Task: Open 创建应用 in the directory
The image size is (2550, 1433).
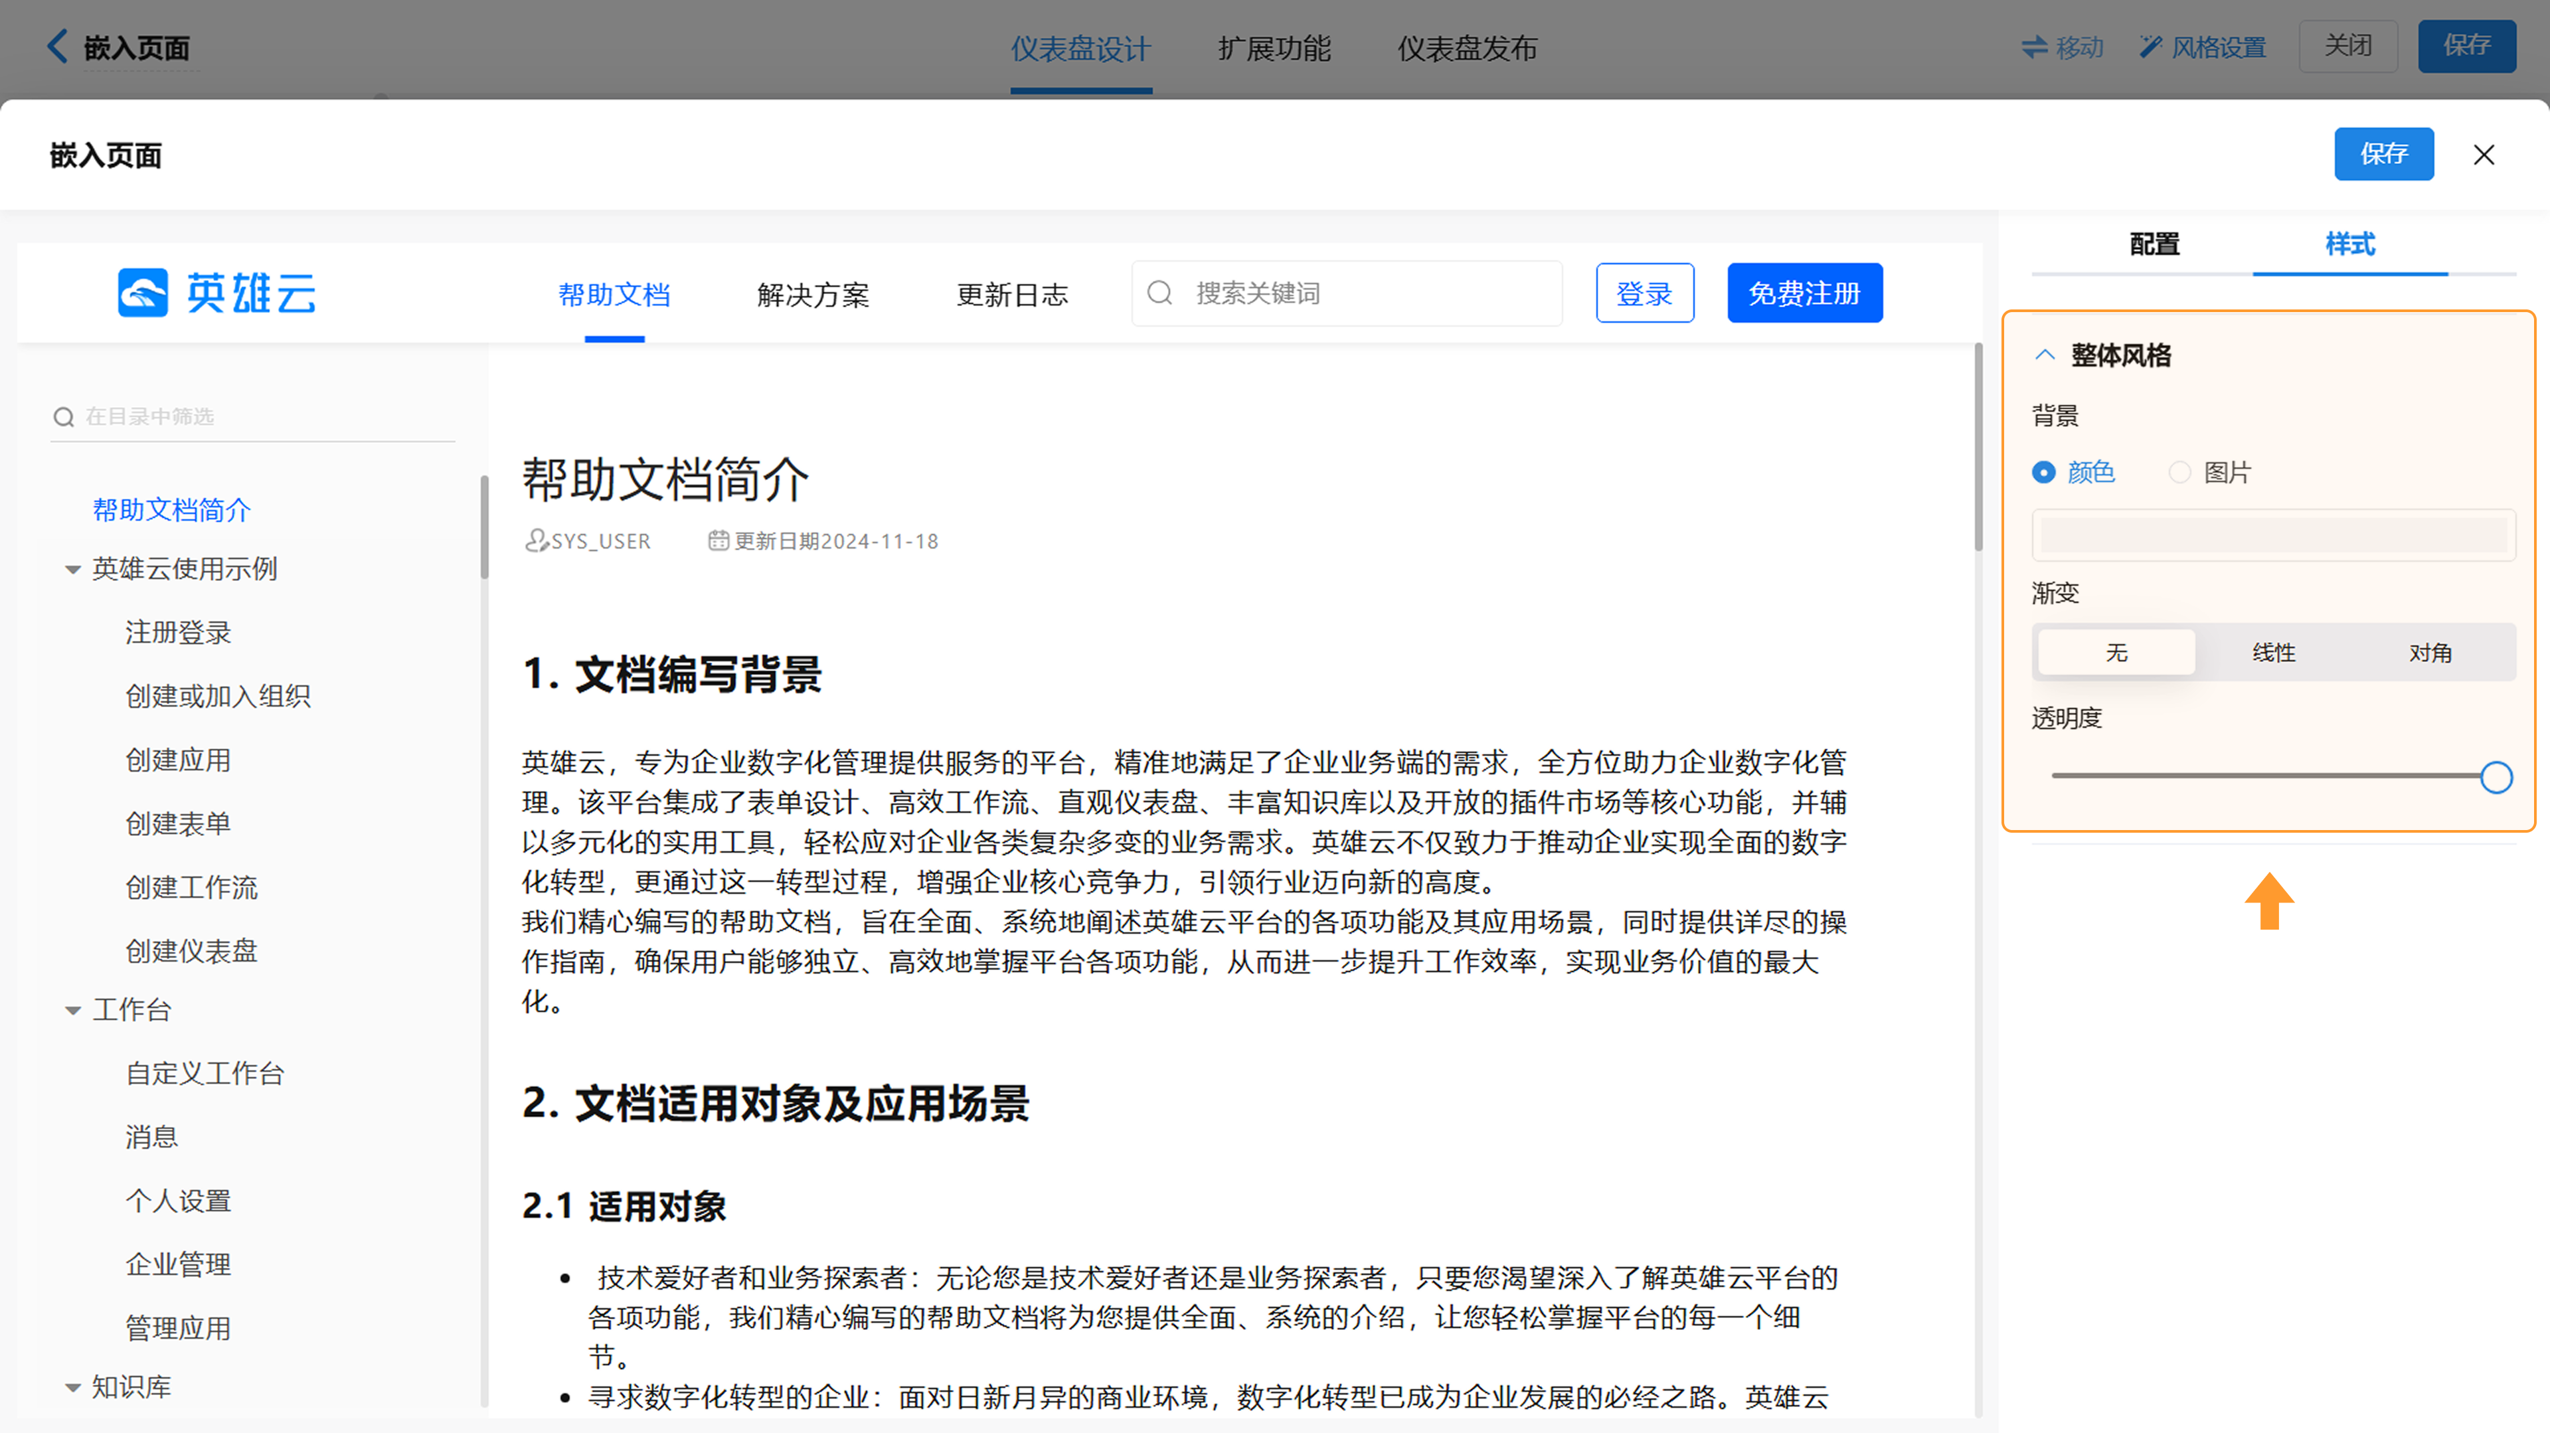Action: tap(178, 760)
